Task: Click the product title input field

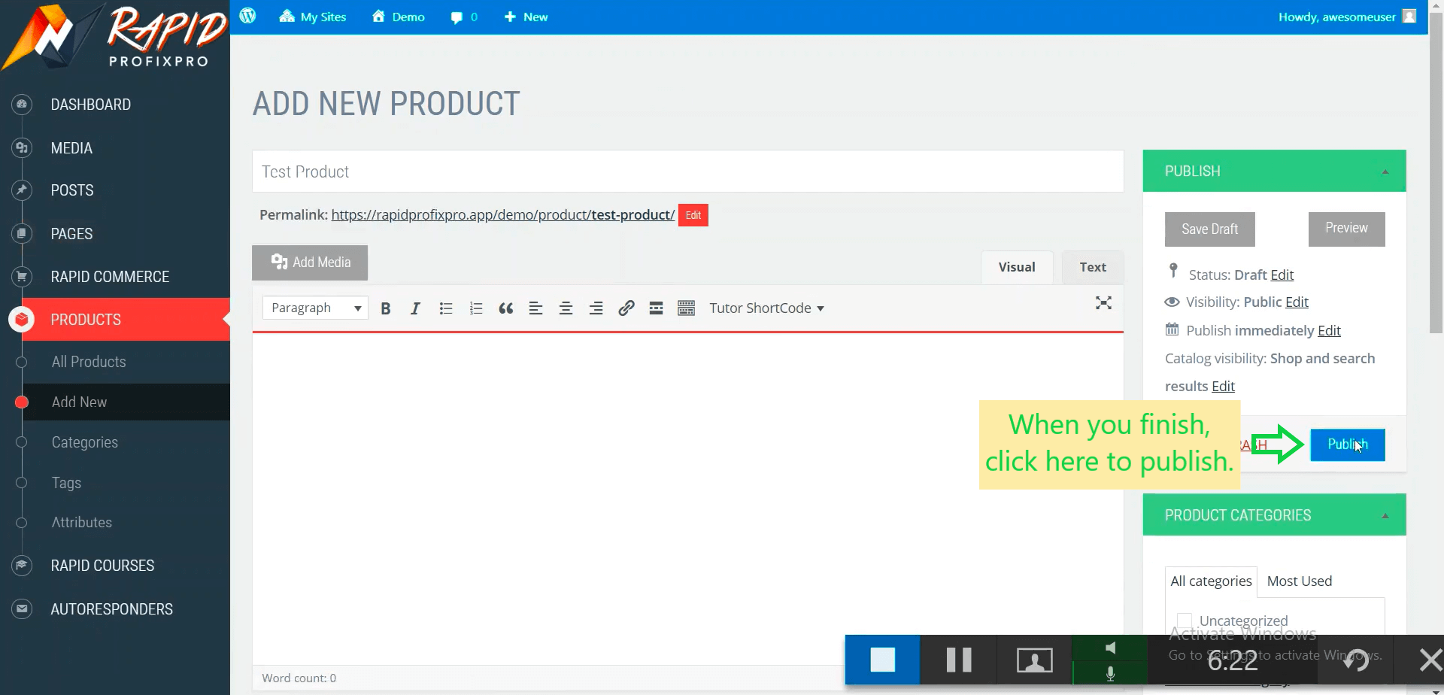Action: [x=687, y=171]
